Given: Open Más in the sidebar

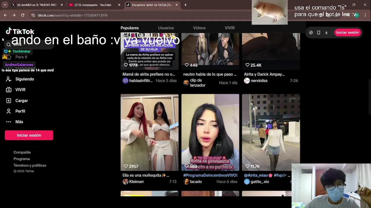Looking at the screenshot, I should [x=19, y=122].
